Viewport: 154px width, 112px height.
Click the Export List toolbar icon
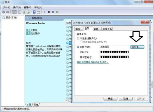(x=28, y=12)
